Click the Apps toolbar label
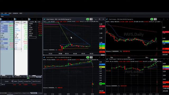This screenshot has height=95, width=169. pos(2,16)
